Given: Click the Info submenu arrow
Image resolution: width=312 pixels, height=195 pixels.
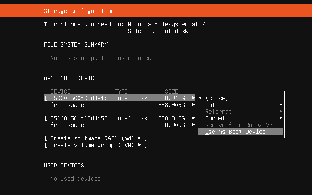Looking at the screenshot, I should (x=280, y=105).
